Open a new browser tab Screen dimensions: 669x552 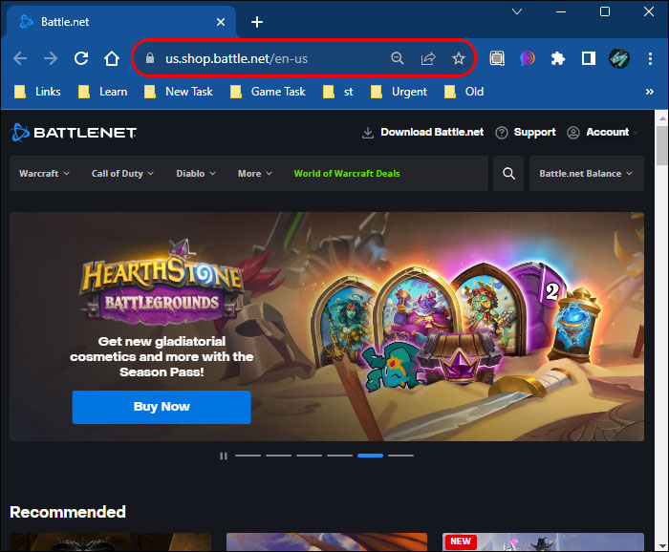(257, 22)
